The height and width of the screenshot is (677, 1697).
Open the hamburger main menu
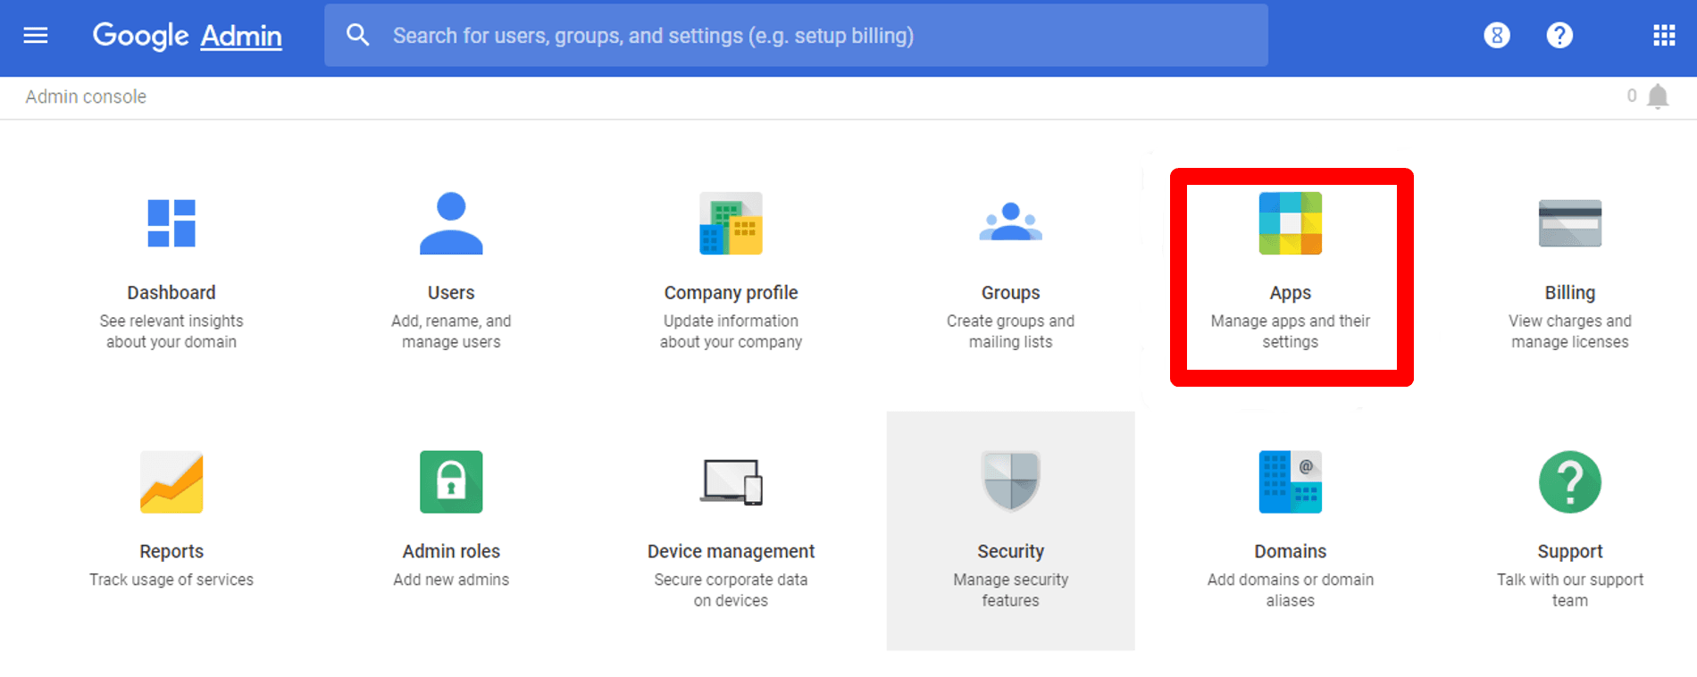pyautogui.click(x=36, y=36)
